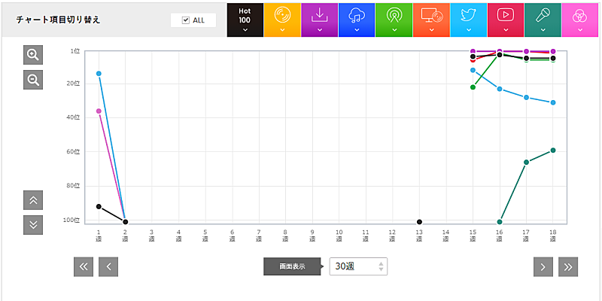Go back one step with single left arrow
Screen dimensions: 602x301
pos(108,266)
